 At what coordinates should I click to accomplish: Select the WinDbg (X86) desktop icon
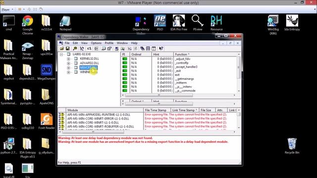[273, 25]
